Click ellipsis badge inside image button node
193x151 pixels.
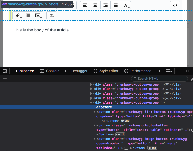click(126, 148)
